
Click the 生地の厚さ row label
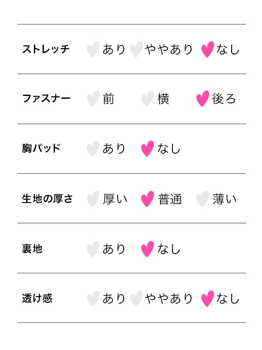point(47,199)
